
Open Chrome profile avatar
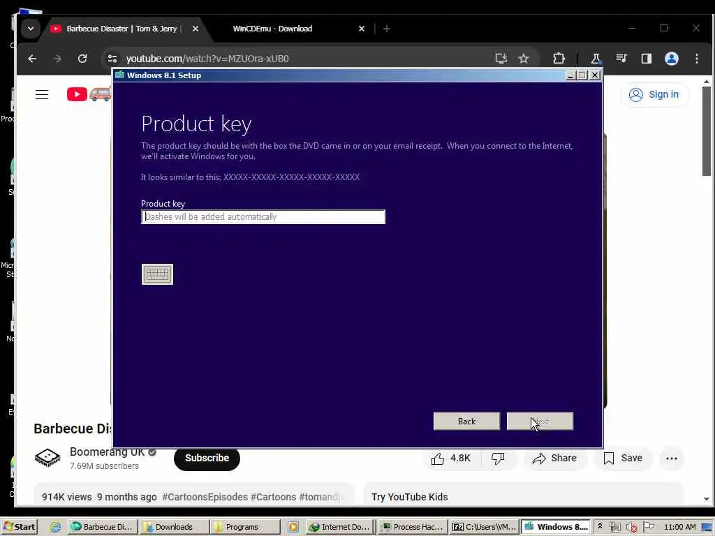coord(671,59)
